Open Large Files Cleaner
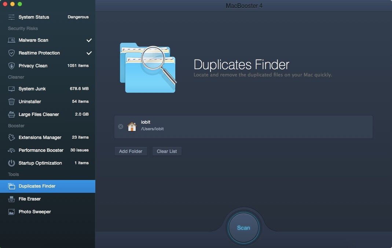The height and width of the screenshot is (248, 392). [x=48, y=114]
